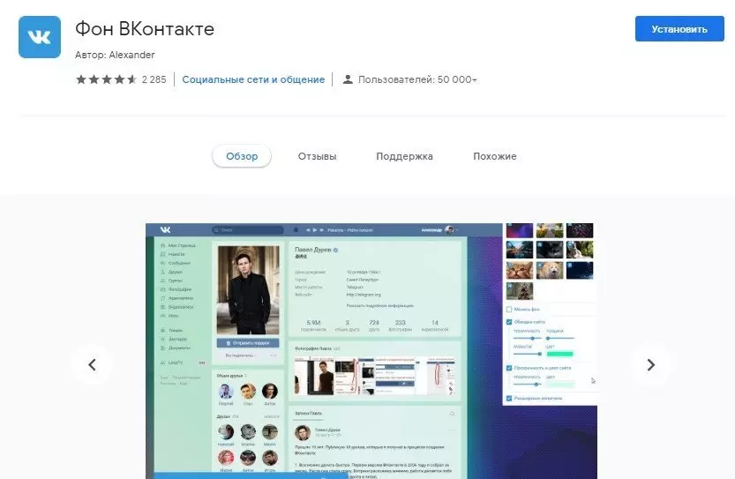Image resolution: width=735 pixels, height=479 pixels.
Task: Click Pavel Durov's profile photo in preview
Action: click(x=247, y=289)
